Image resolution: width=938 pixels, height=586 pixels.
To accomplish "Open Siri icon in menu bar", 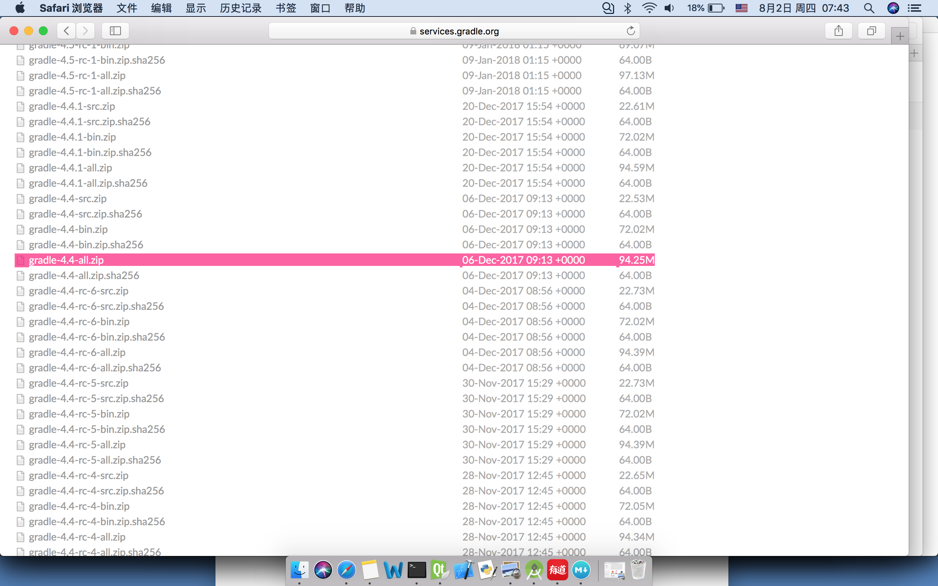I will pos(893,8).
